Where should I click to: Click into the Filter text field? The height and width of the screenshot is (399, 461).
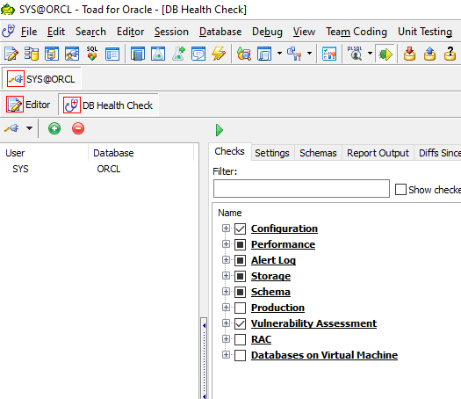[301, 189]
